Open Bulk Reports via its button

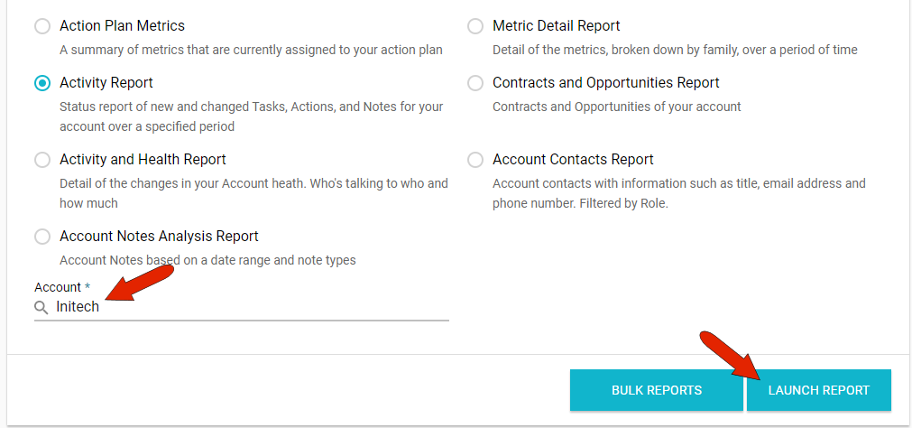[x=656, y=390]
